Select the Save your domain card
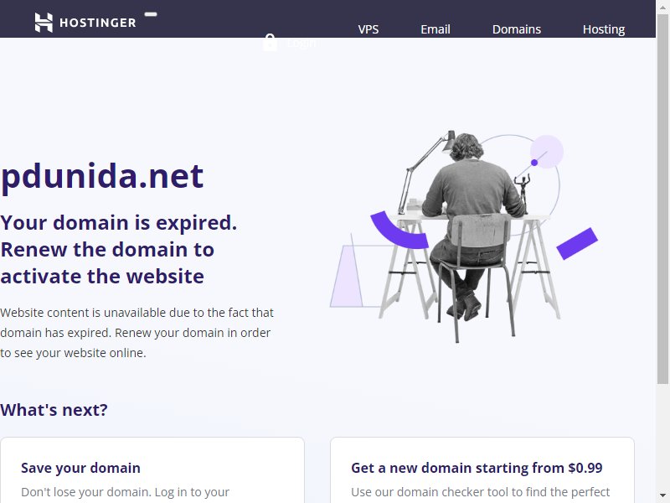Viewport: 670px width, 503px height. tap(152, 470)
